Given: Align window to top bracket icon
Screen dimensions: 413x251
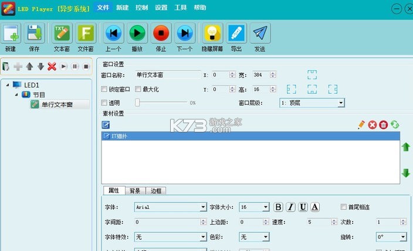Looking at the screenshot, I should [312, 74].
